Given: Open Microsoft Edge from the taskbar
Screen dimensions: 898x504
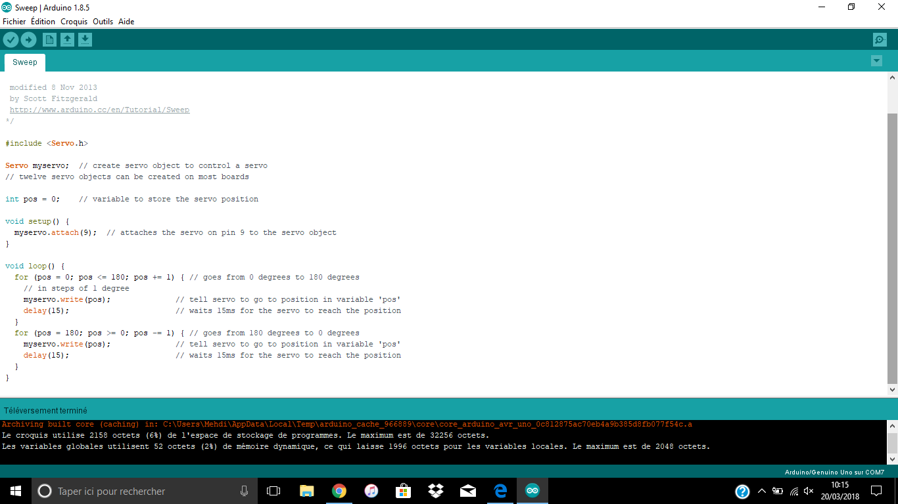Looking at the screenshot, I should point(500,491).
